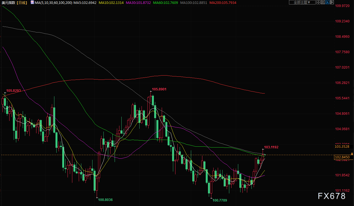Click the MA indicator chart icon

32,2
